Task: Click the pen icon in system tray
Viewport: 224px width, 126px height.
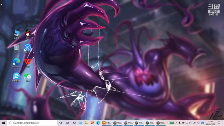Action: click(194, 123)
